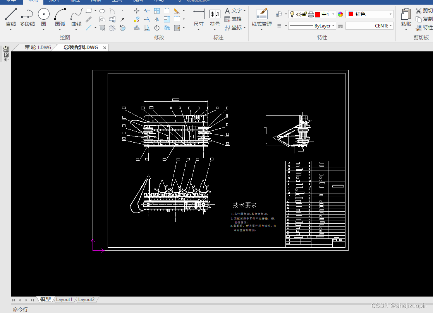
Task: Click the 符号 symbol annotation tool
Action: [x=215, y=18]
